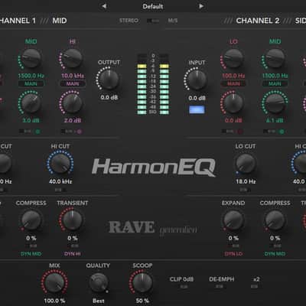Click the pink circle icon under 2.0 dB

pyautogui.click(x=80, y=132)
